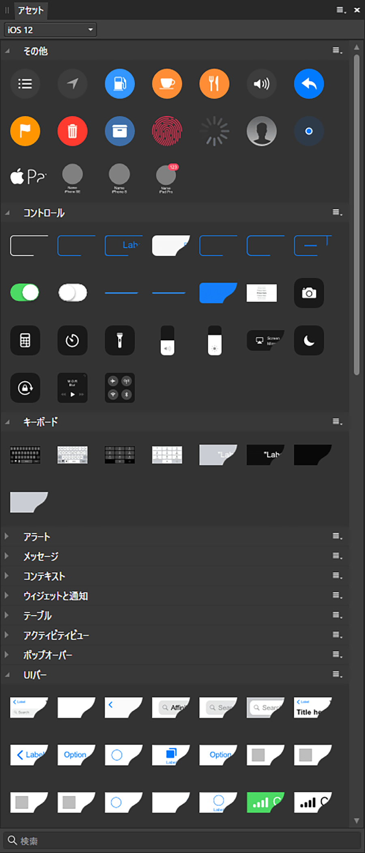Collapse the コントロール category
The width and height of the screenshot is (365, 853).
7,213
